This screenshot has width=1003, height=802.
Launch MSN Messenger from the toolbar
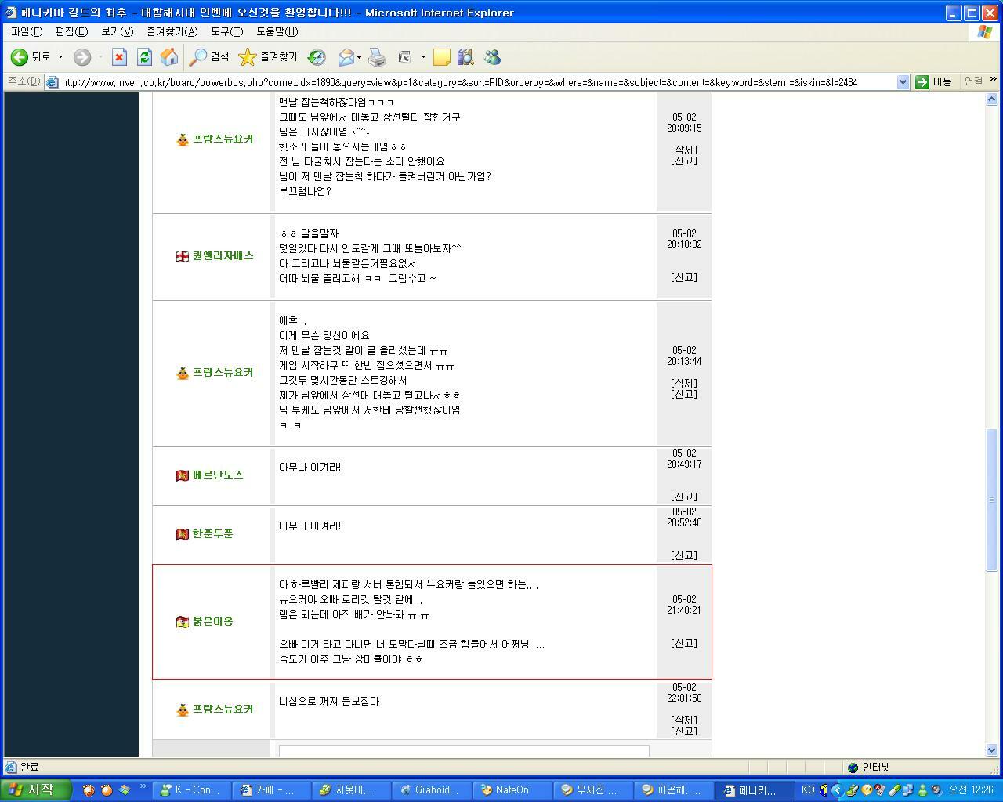click(492, 56)
